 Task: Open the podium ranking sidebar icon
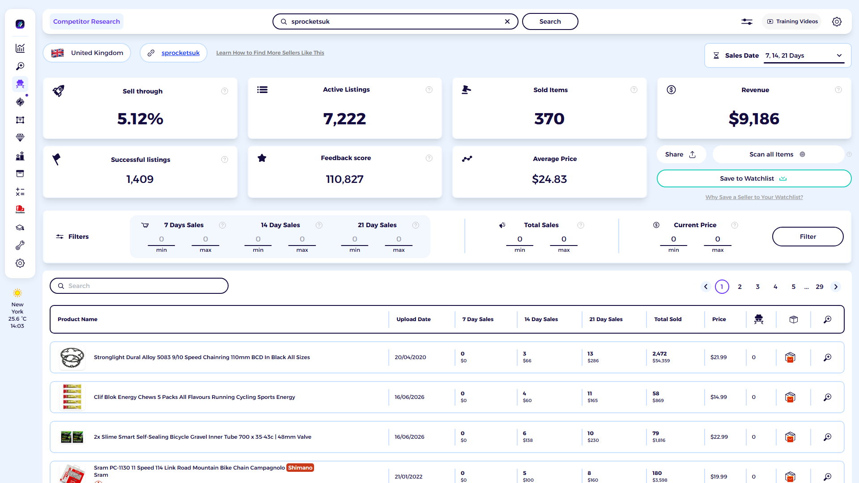point(20,156)
